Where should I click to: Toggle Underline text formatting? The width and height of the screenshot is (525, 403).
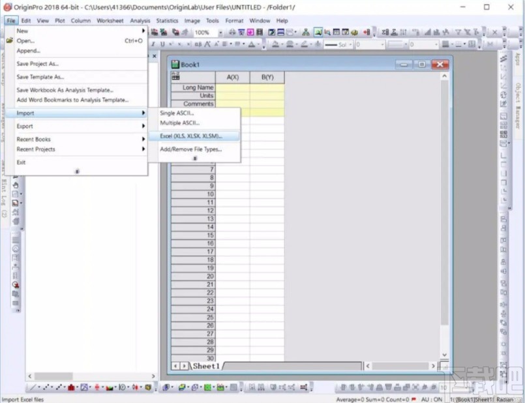click(x=162, y=44)
